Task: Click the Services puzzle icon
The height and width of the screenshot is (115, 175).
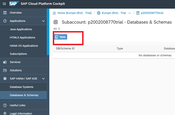Action: coord(5,62)
